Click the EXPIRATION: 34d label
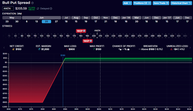 [x=12, y=14]
